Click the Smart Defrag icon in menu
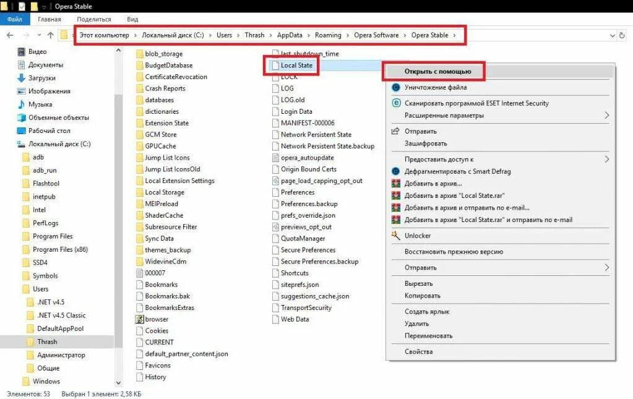 click(396, 171)
